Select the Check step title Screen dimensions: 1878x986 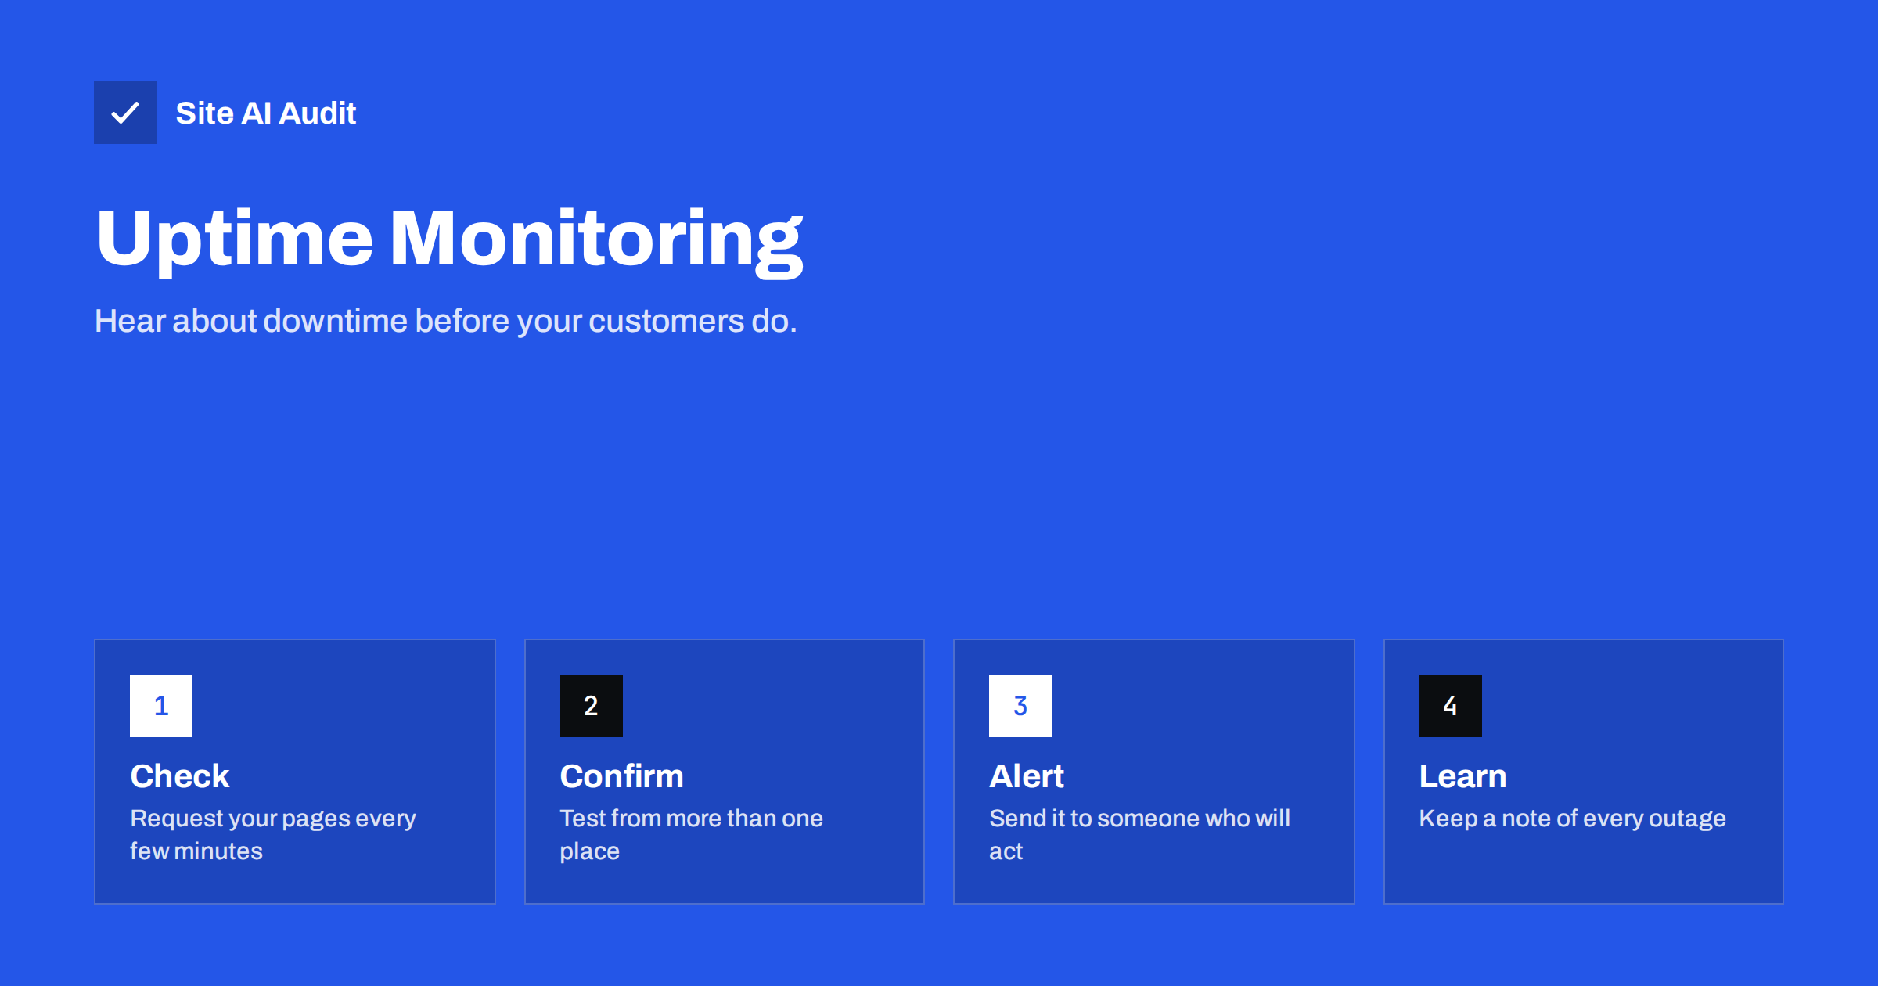click(x=180, y=776)
